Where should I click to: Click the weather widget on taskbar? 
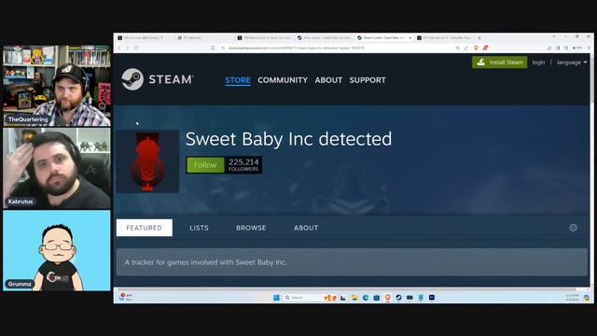126,297
